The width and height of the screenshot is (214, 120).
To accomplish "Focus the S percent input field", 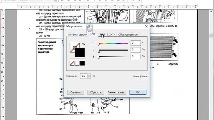I will click(135, 50).
